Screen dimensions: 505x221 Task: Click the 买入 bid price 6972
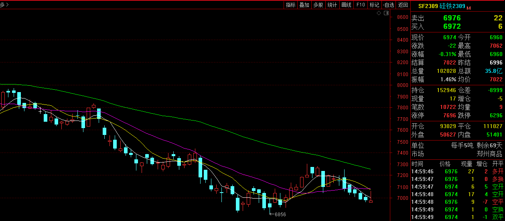pos(452,26)
